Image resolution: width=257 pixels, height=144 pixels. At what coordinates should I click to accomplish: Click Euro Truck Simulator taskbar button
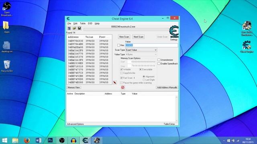(97, 140)
